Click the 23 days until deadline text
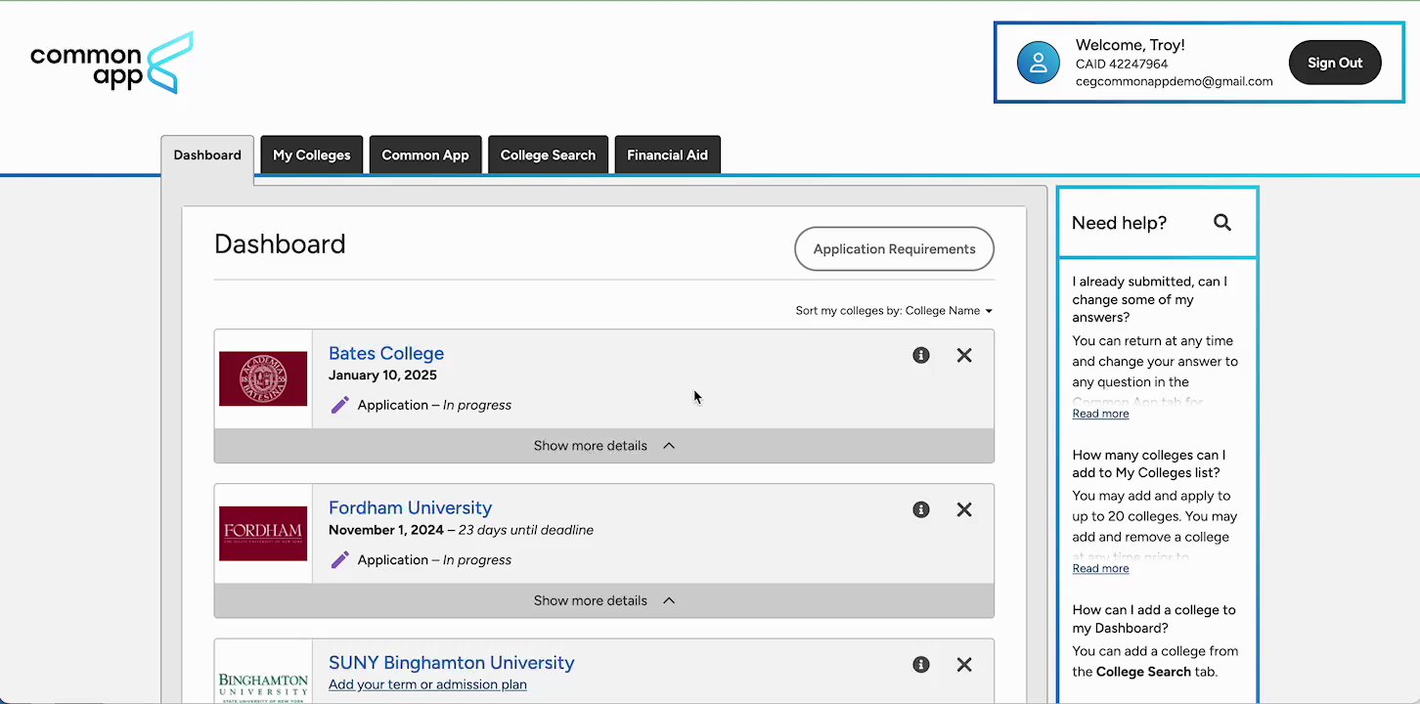 click(x=526, y=531)
